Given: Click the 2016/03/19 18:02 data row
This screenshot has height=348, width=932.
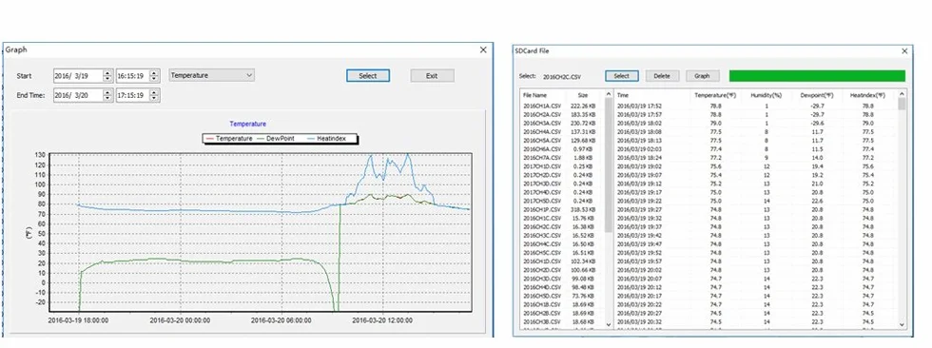Looking at the screenshot, I should coord(756,124).
